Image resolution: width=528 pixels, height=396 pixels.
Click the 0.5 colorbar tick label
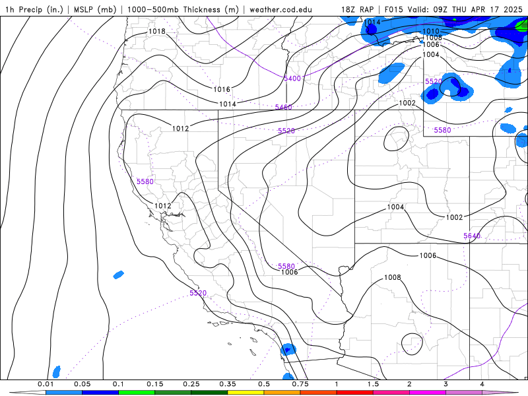[x=264, y=384]
